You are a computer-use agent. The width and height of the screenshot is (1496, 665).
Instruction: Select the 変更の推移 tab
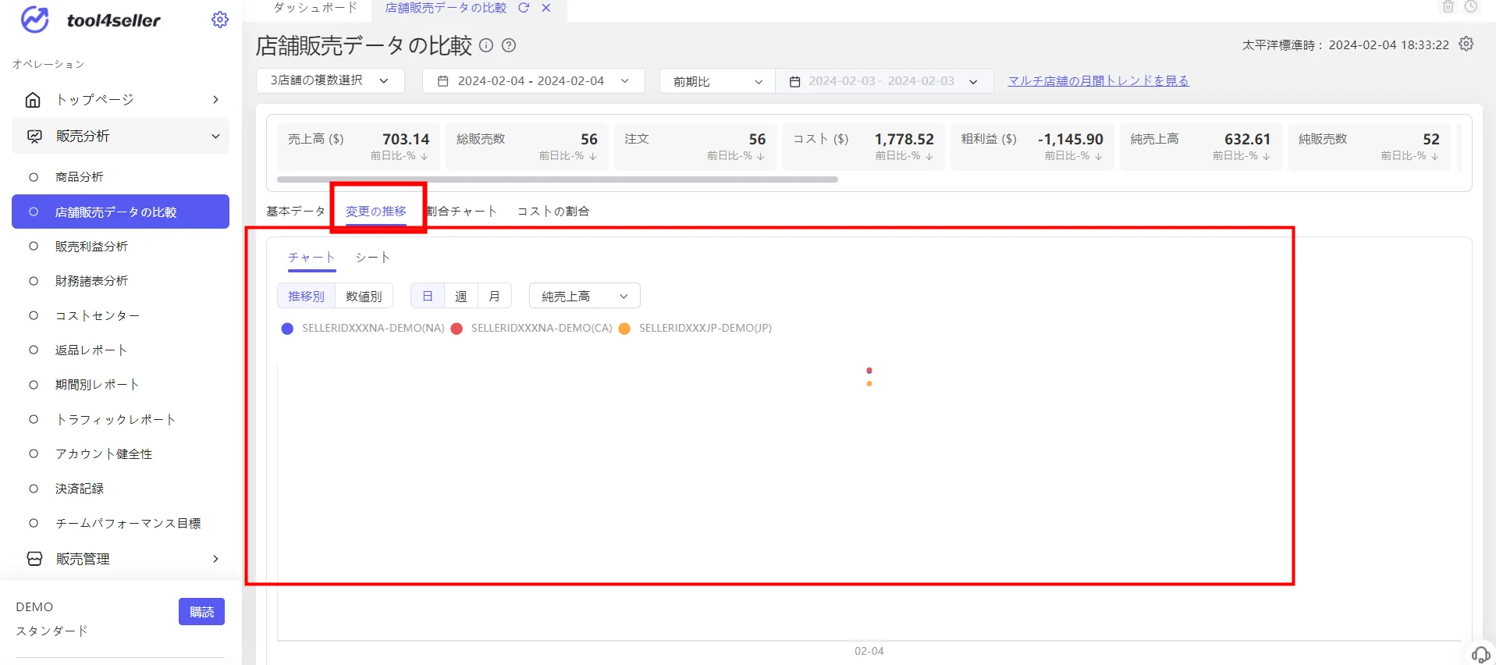pyautogui.click(x=376, y=211)
